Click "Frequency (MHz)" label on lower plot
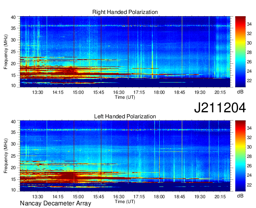The width and height of the screenshot is (256, 208). pos(6,156)
